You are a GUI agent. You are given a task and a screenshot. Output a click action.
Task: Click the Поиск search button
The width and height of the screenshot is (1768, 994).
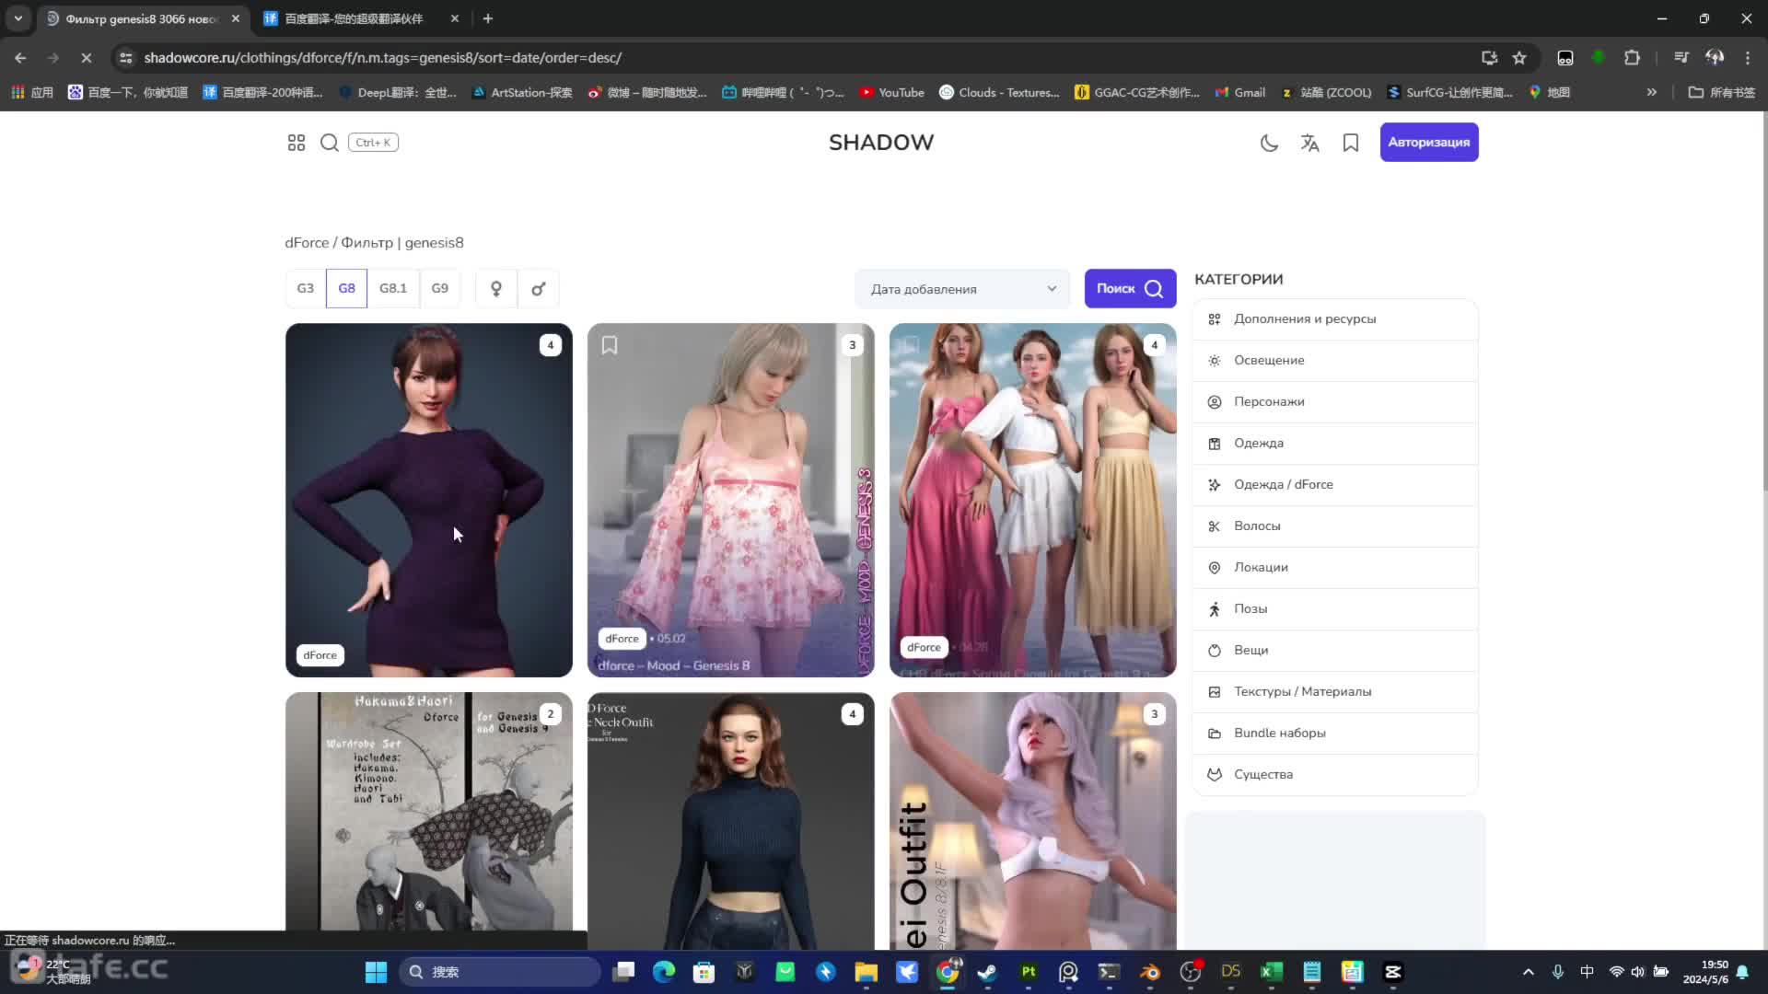coord(1130,289)
